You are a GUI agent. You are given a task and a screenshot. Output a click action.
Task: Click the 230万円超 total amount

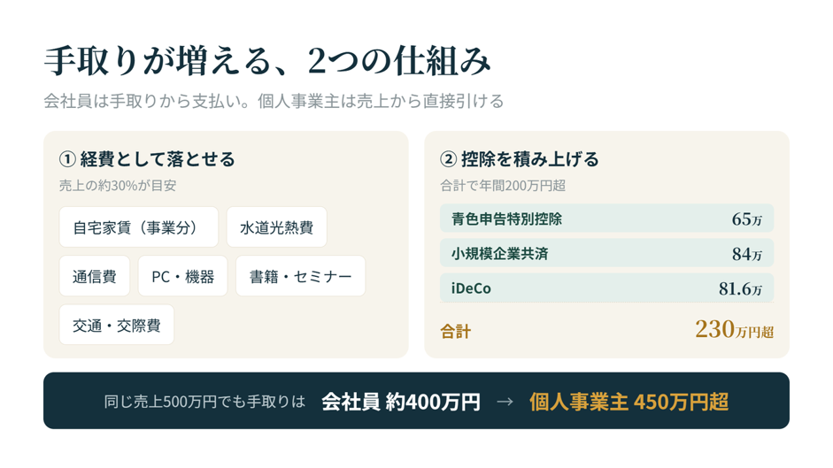(x=734, y=329)
